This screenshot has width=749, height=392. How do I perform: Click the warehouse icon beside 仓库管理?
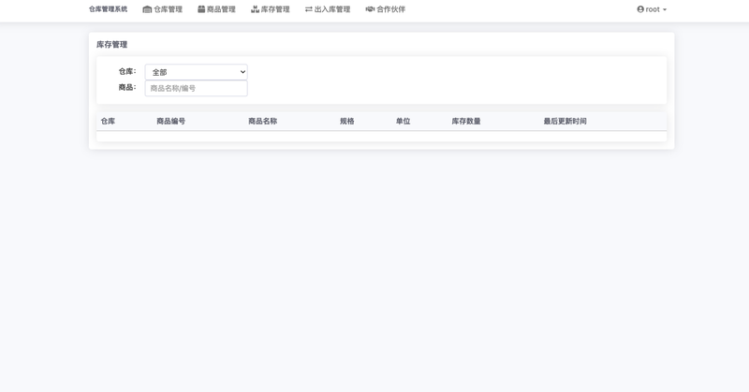147,9
